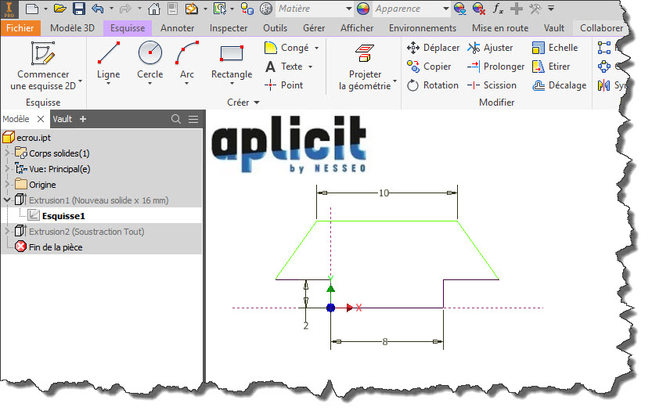Pick the Ajuster trim tool
The height and width of the screenshot is (414, 652).
(x=490, y=48)
